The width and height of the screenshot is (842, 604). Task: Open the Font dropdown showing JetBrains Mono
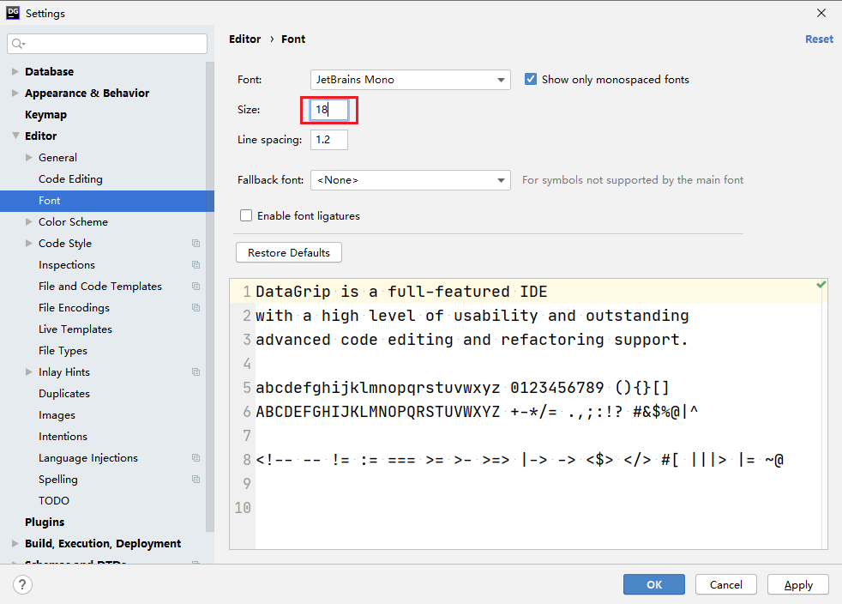point(410,80)
